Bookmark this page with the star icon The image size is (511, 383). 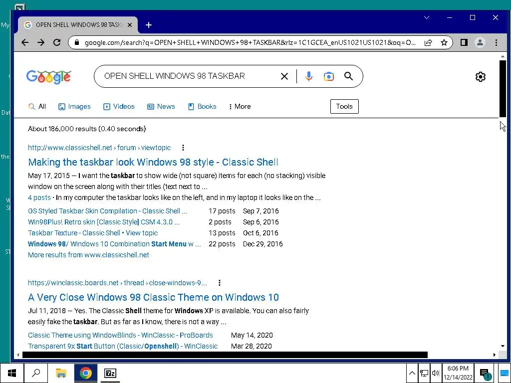444,42
